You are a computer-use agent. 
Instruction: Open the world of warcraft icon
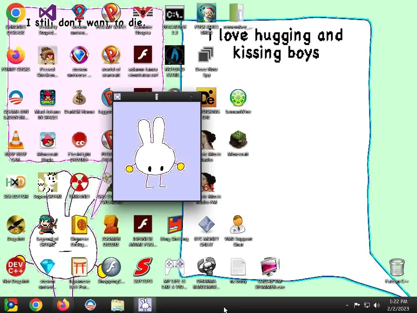[111, 55]
